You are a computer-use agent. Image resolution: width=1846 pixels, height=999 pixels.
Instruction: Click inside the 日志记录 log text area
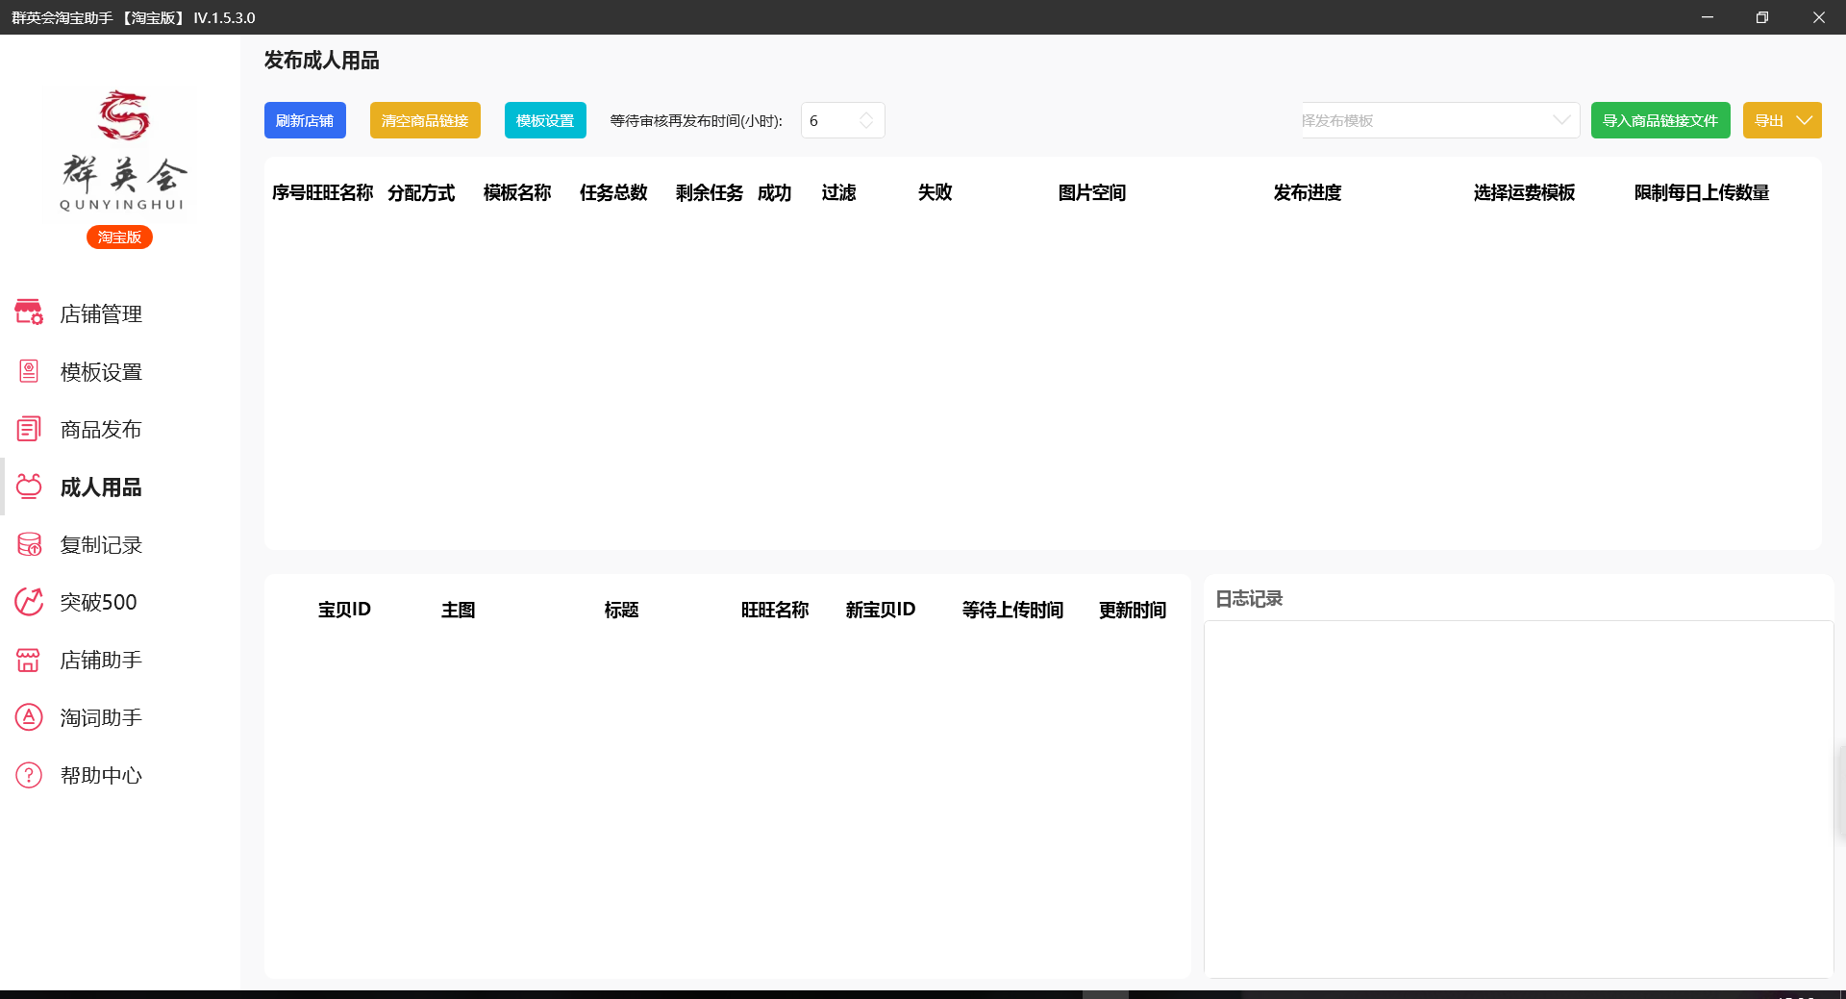click(x=1517, y=798)
